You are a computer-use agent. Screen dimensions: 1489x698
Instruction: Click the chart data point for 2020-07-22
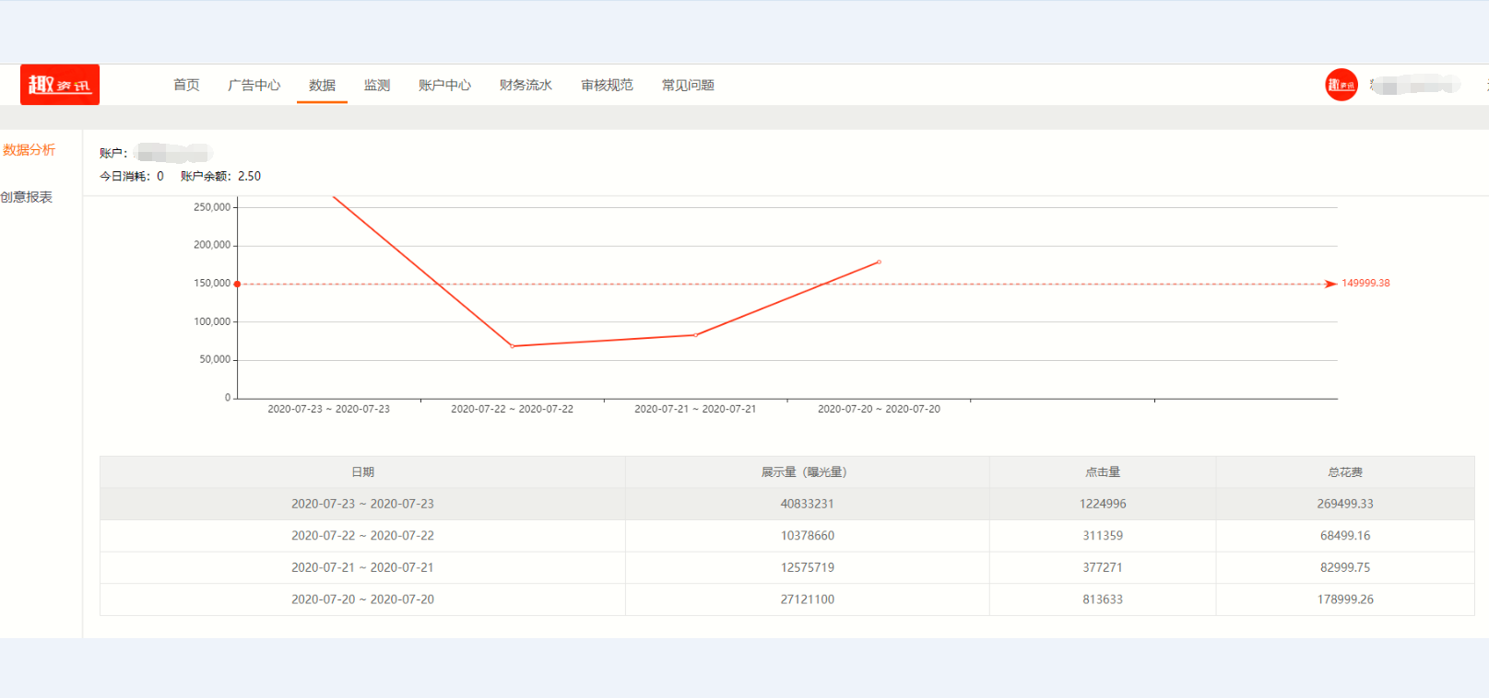[513, 346]
